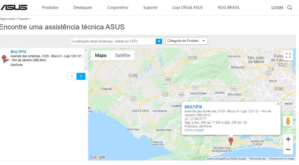This screenshot has height=165, width=299.
Task: Go to results page 1
Action: (x=72, y=76)
